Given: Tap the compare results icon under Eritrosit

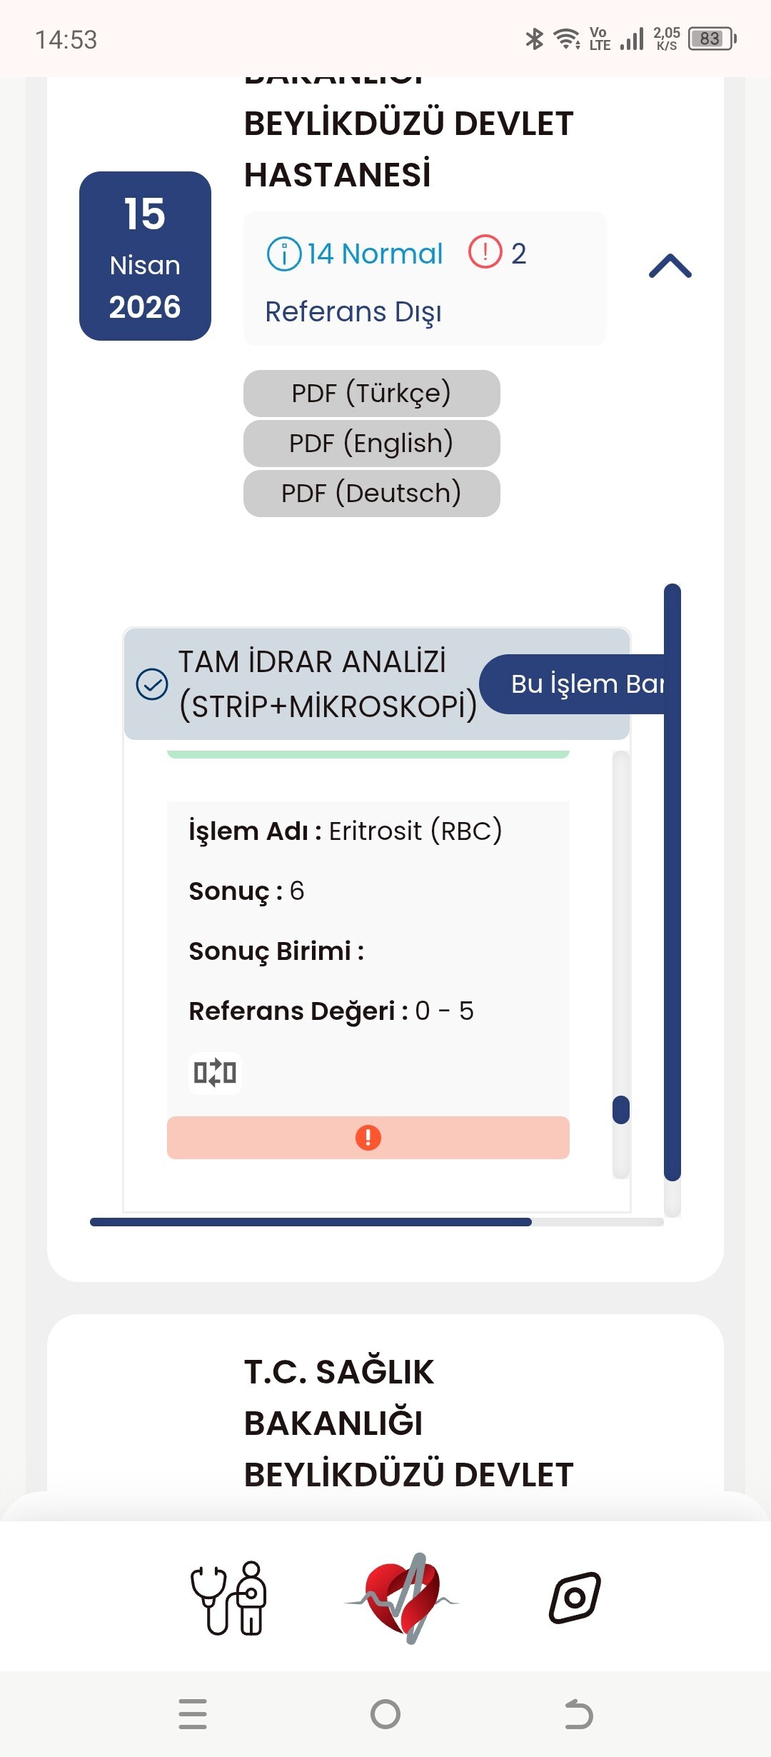Looking at the screenshot, I should [x=215, y=1073].
